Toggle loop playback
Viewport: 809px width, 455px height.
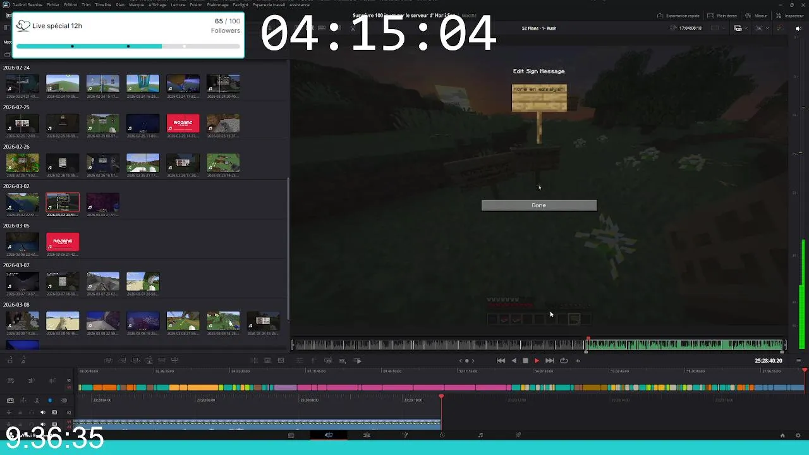[564, 361]
